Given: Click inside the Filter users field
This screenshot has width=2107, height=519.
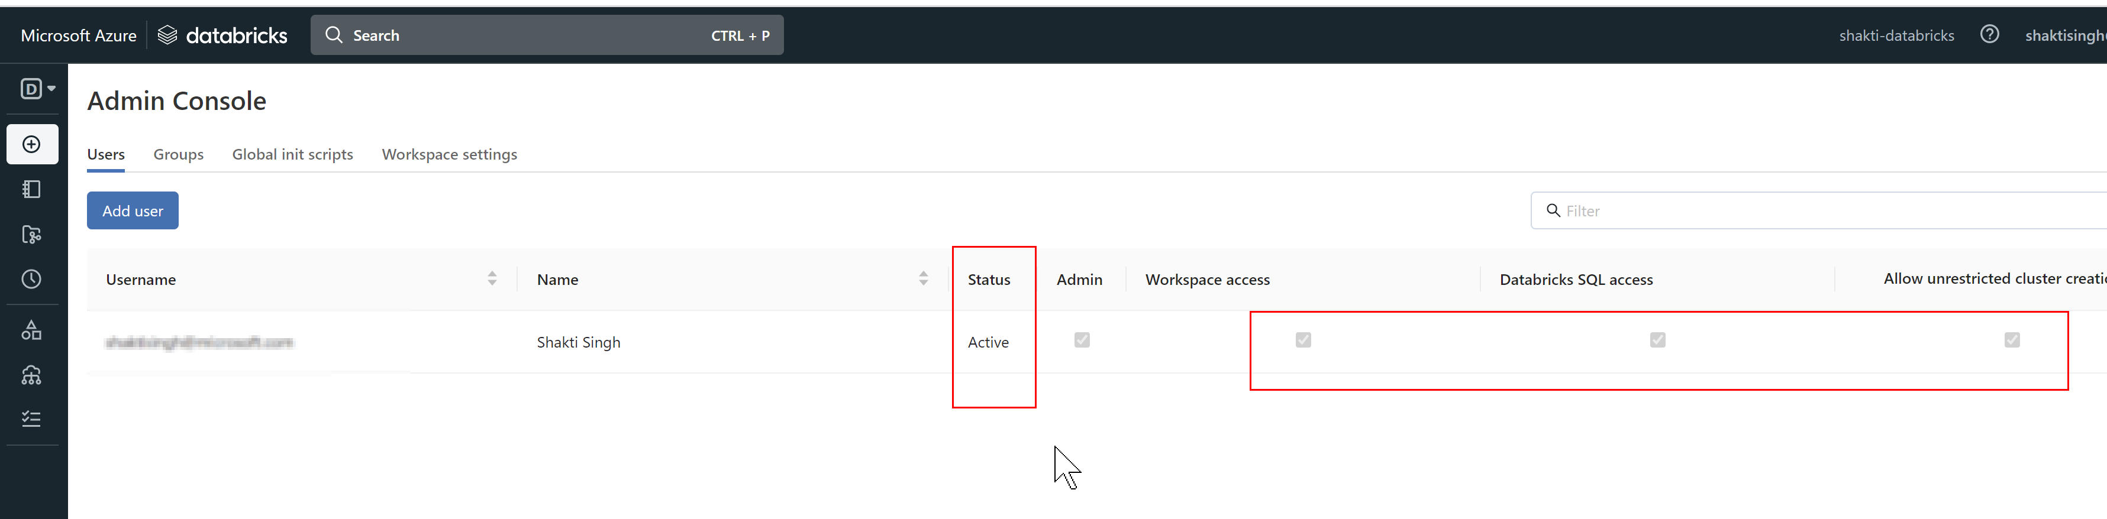Looking at the screenshot, I should (x=1819, y=211).
